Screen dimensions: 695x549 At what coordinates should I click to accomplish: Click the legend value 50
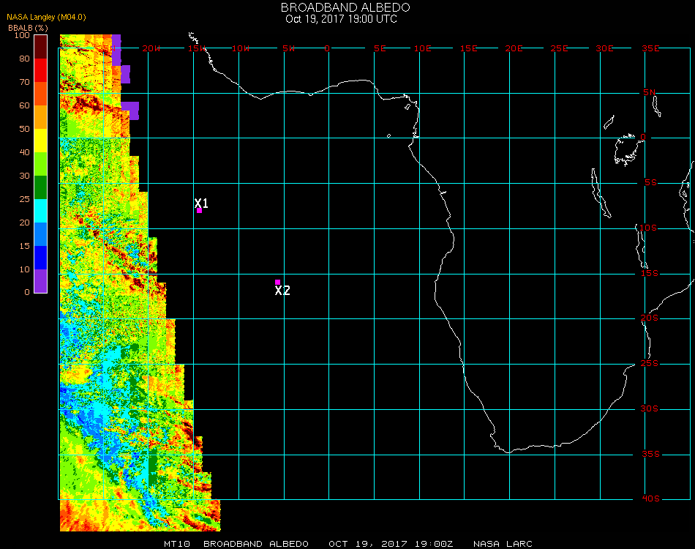click(24, 129)
